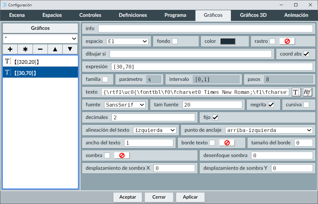This screenshot has height=204, width=318.
Task: Click the asterisk duplicate graphic icon
Action: coord(25,49)
